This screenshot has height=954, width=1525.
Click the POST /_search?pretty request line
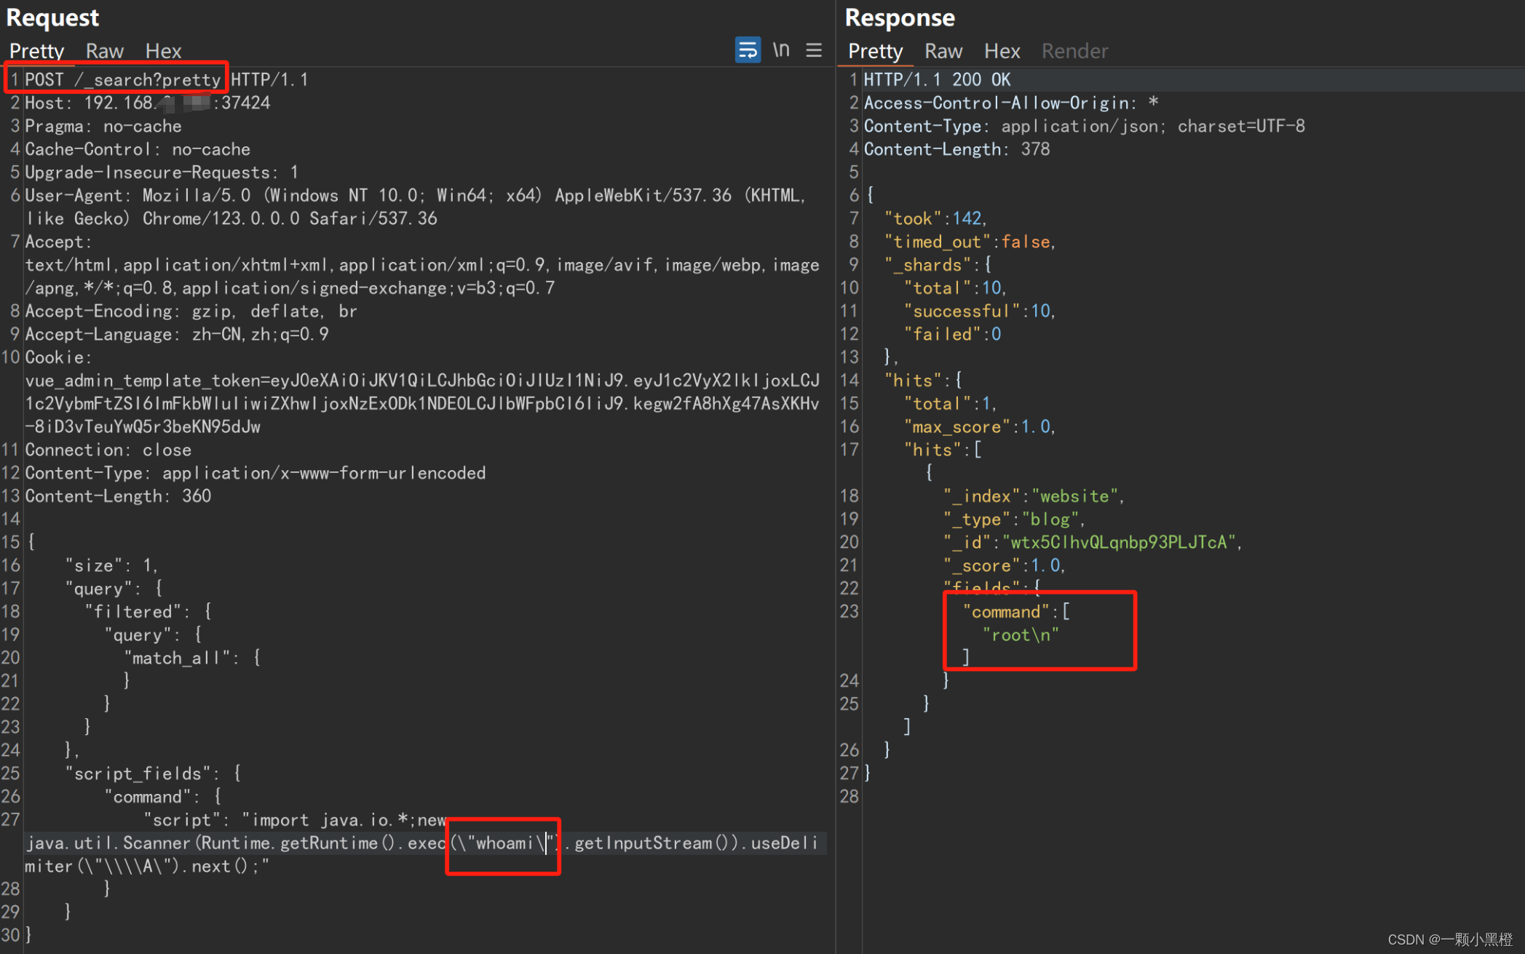click(x=122, y=79)
